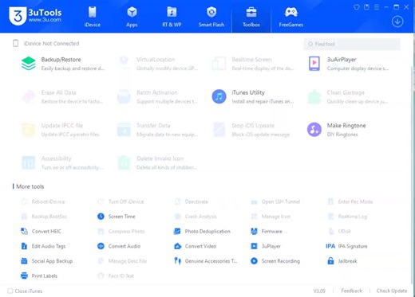
Task: Open the iTunes Utility music icon
Action: pyautogui.click(x=219, y=96)
